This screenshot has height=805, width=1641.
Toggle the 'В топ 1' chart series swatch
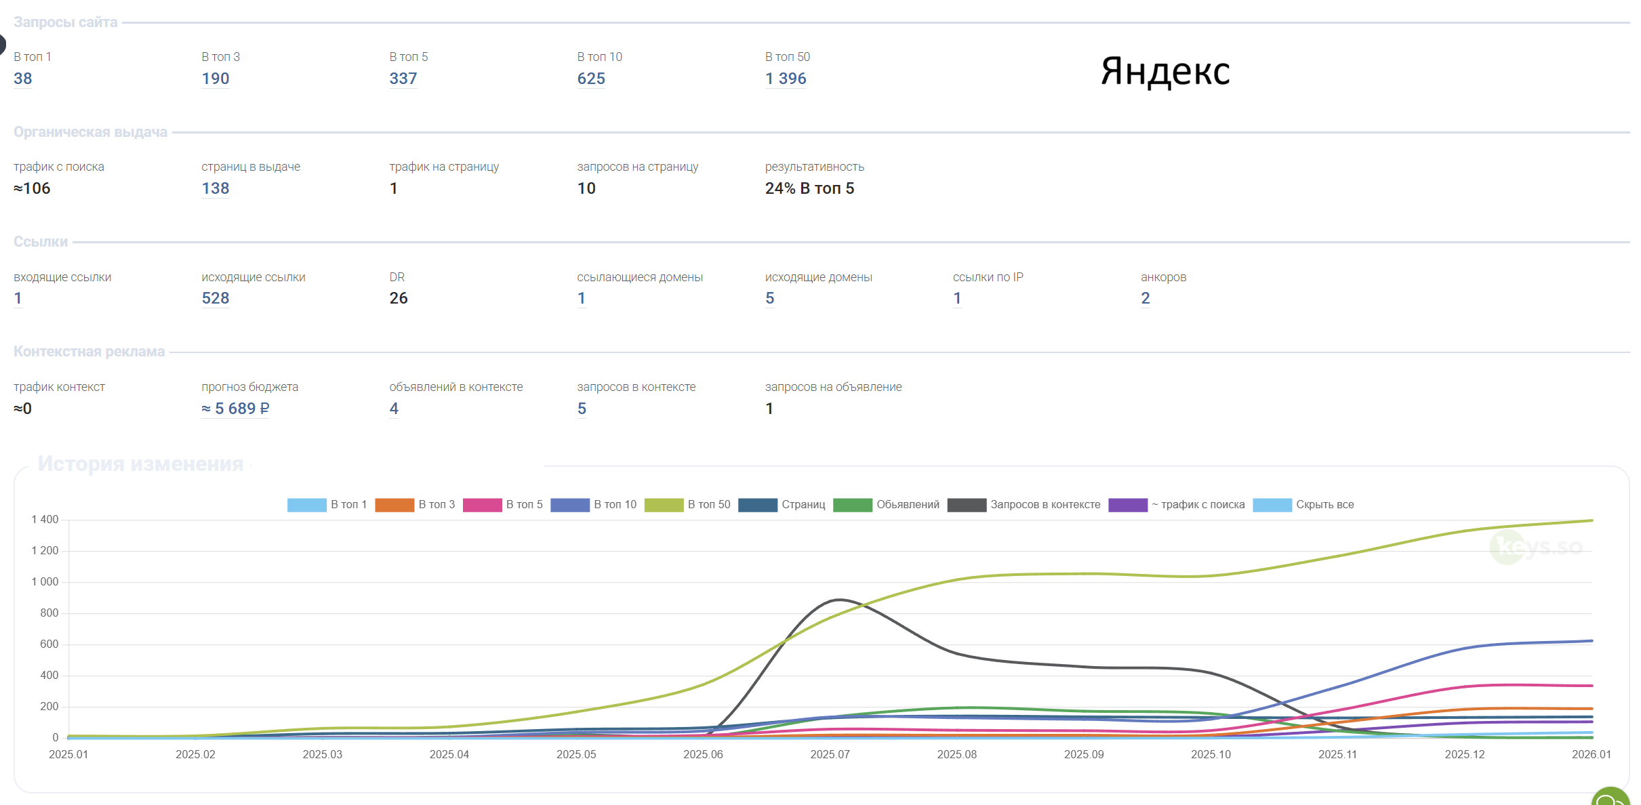[x=306, y=505]
